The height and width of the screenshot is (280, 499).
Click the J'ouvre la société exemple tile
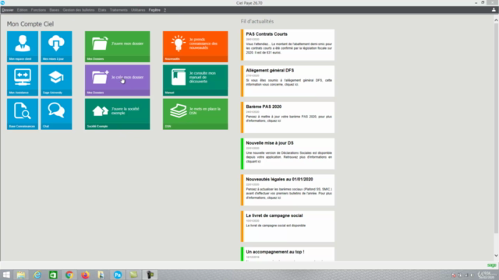pyautogui.click(x=118, y=114)
